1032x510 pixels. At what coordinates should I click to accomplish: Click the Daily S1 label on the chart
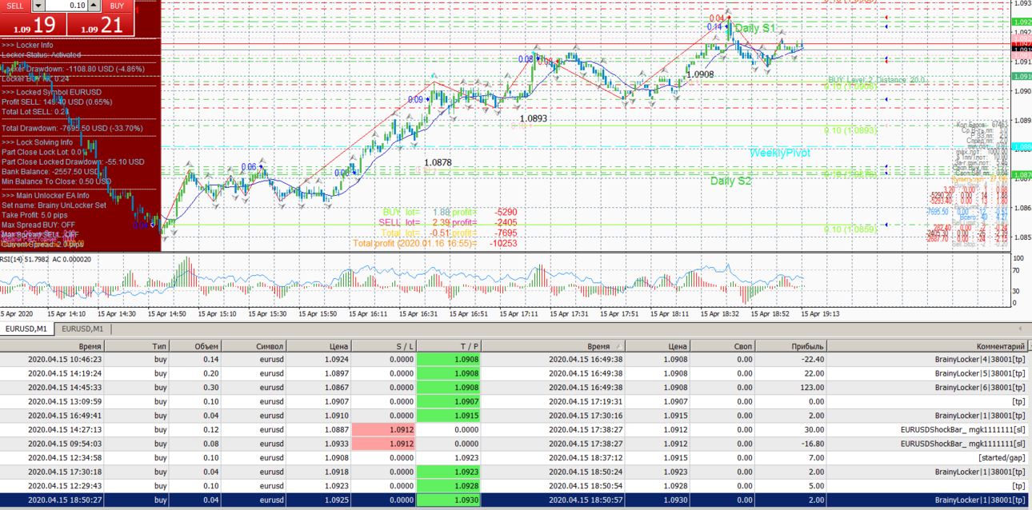pyautogui.click(x=754, y=28)
